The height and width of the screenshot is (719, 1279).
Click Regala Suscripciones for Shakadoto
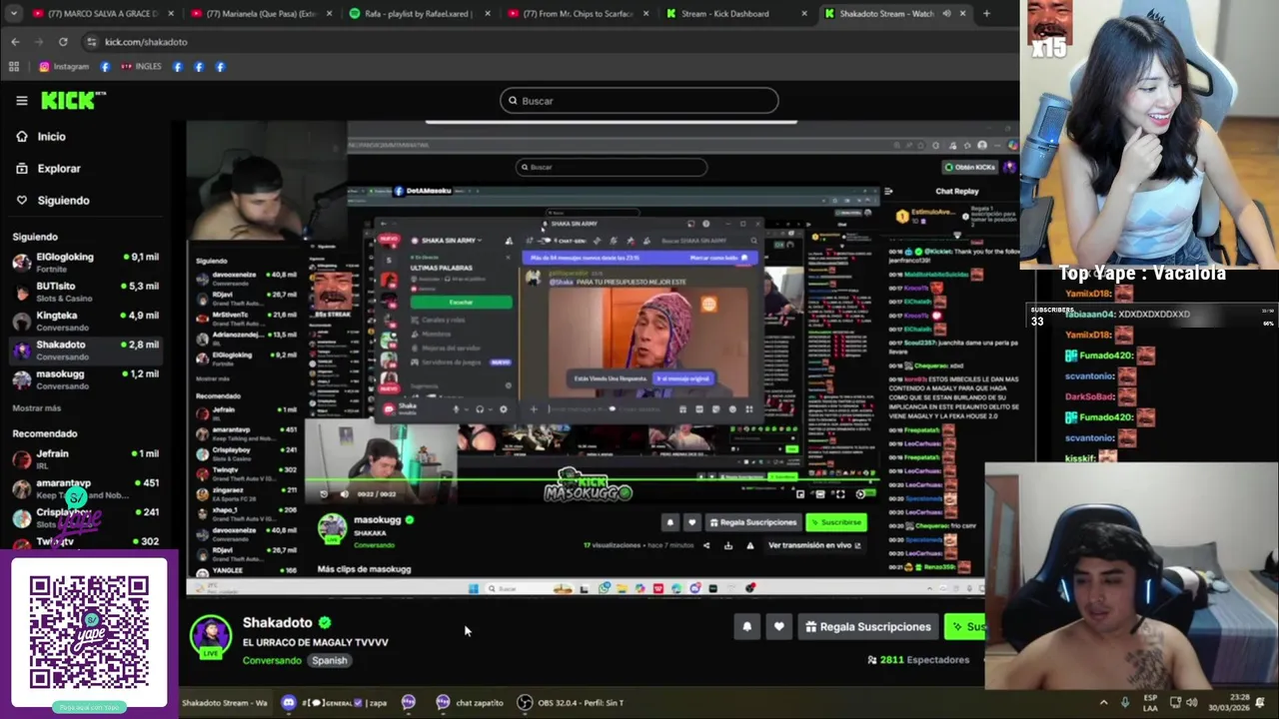click(x=868, y=627)
